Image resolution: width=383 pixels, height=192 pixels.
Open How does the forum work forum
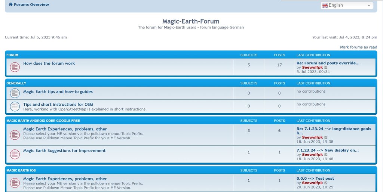[x=49, y=64]
